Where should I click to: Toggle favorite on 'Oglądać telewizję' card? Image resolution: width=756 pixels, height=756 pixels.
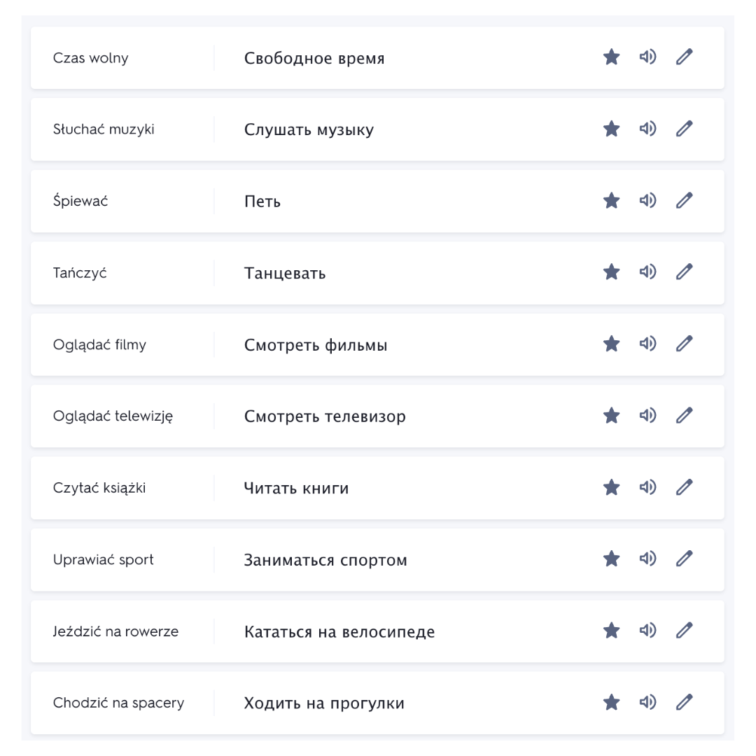(x=611, y=416)
